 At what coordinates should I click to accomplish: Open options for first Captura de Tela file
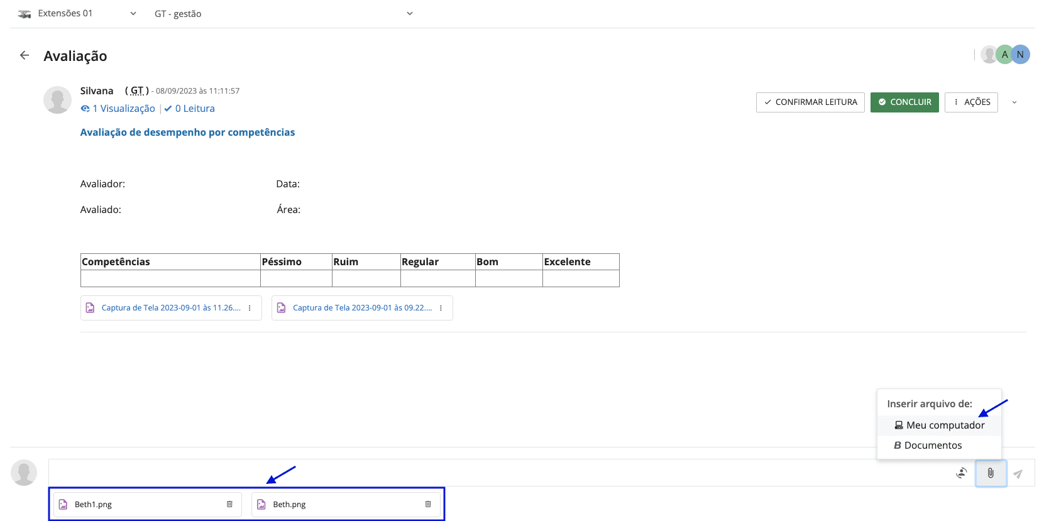pyautogui.click(x=250, y=308)
